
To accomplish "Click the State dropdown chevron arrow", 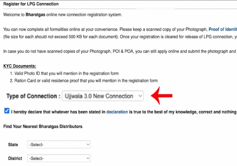I will point(87,145).
